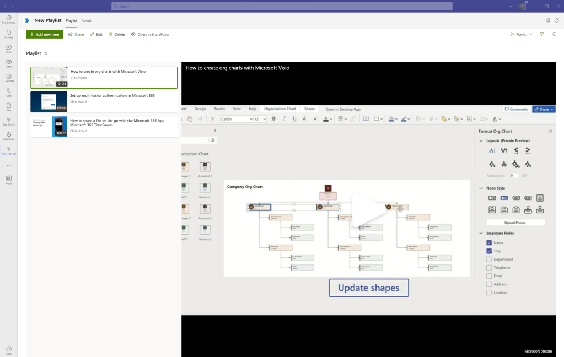This screenshot has height=357, width=564.
Task: Click the filter funnel icon
Action: (x=542, y=34)
